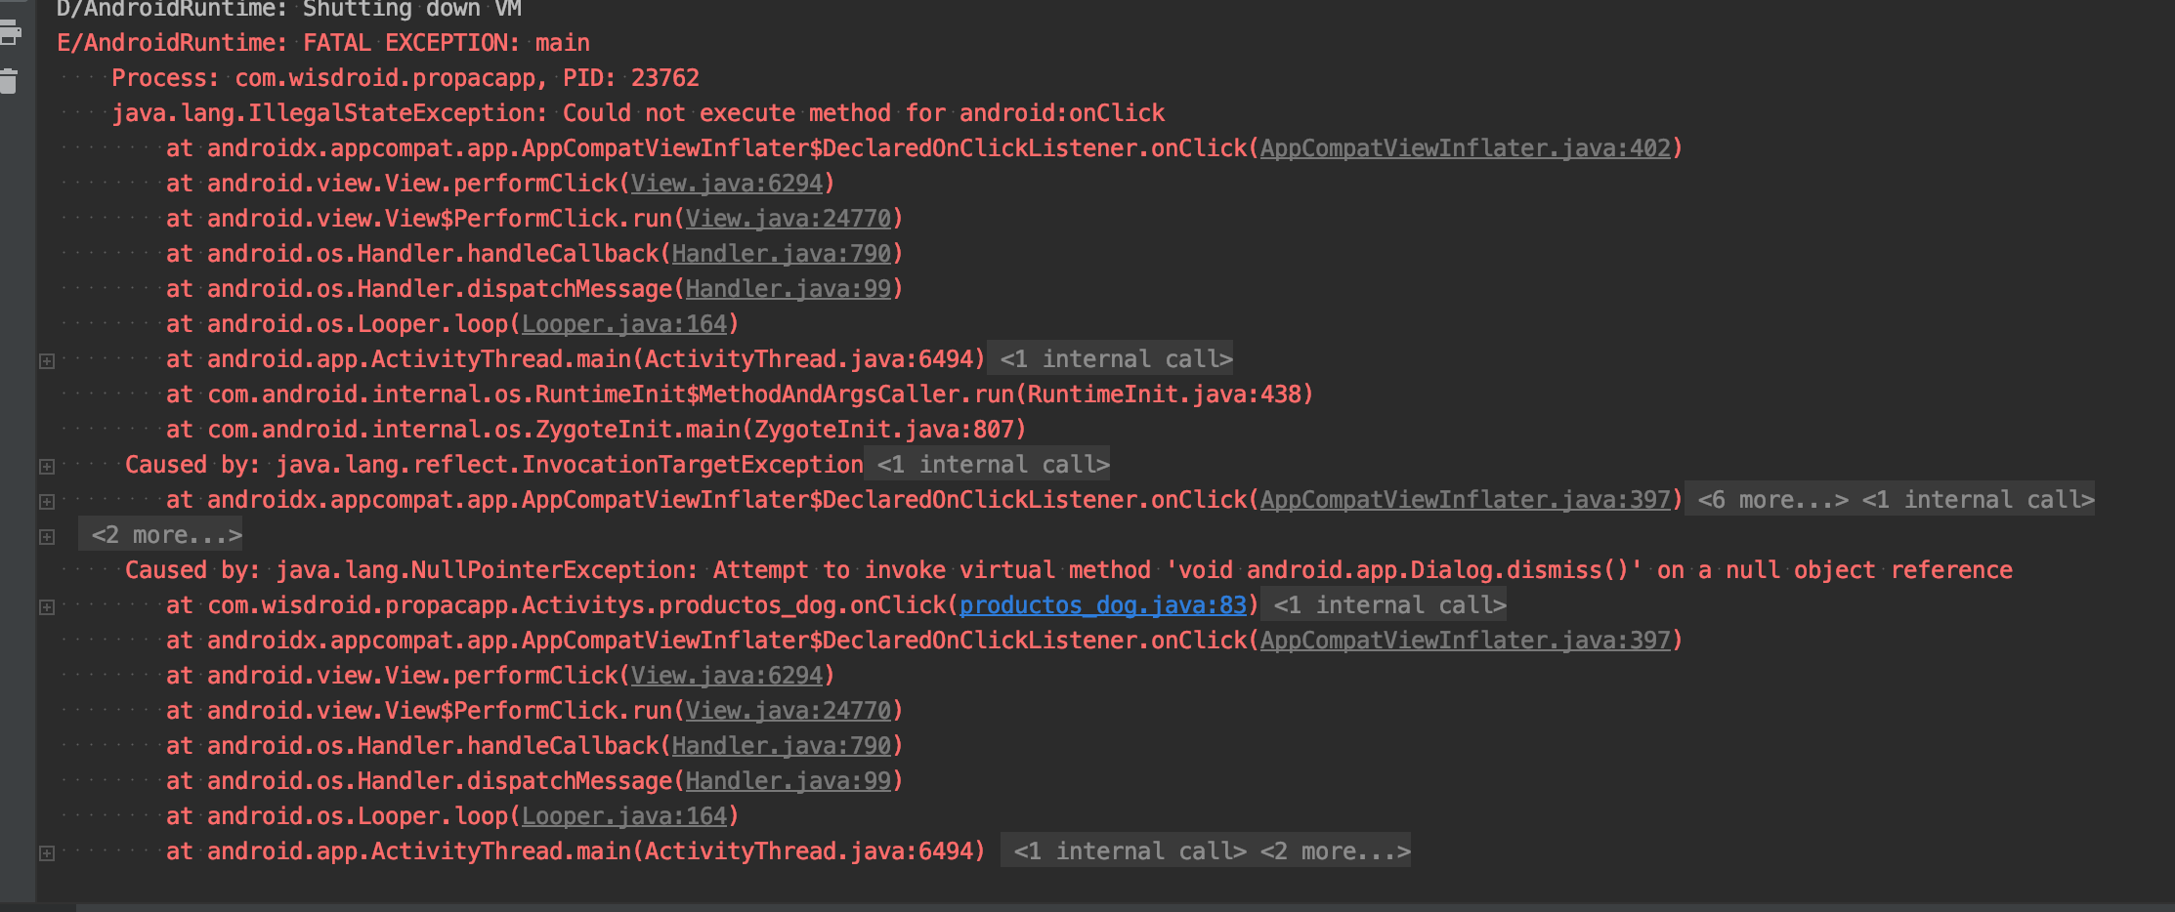
Task: Expand fold beside '<2 more...>' line
Action: [x=46, y=537]
